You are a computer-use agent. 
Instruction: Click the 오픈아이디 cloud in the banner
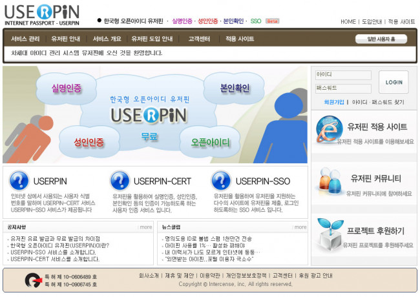[x=210, y=142]
